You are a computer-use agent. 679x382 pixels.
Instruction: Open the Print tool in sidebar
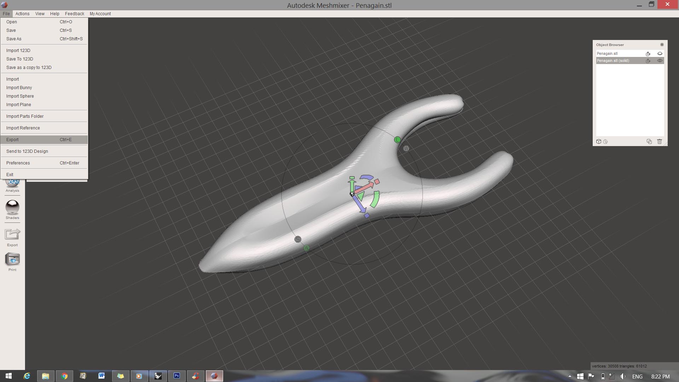12,262
